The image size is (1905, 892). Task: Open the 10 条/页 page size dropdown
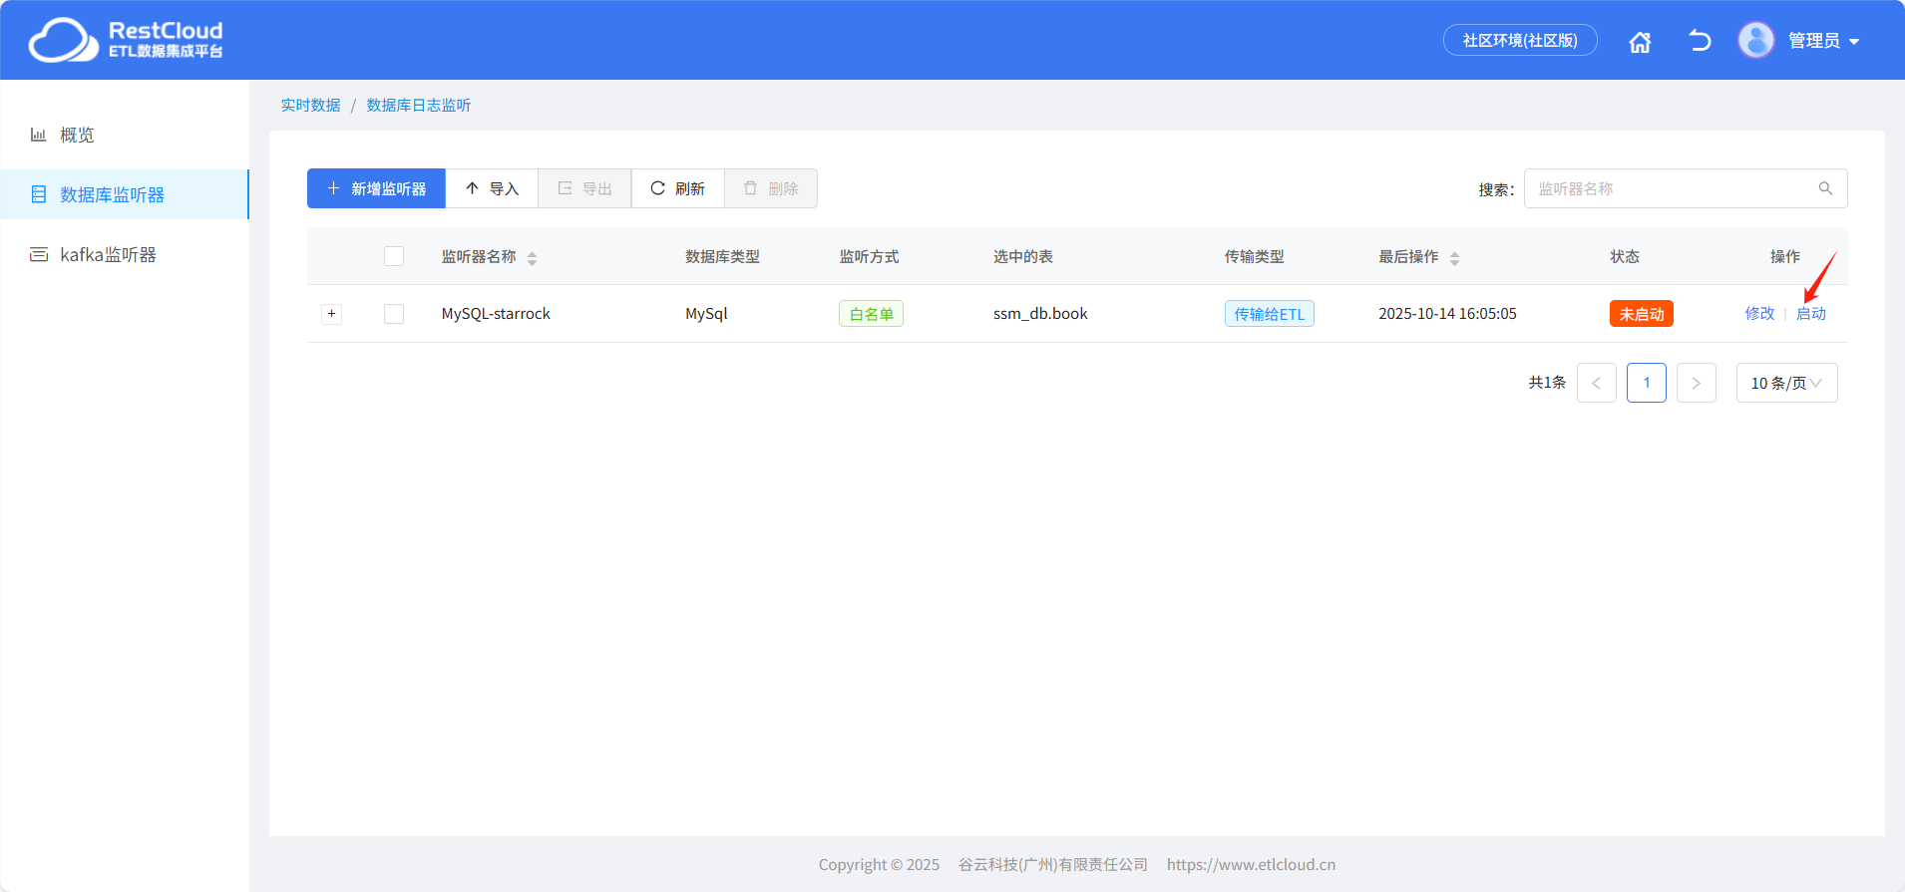coord(1786,383)
